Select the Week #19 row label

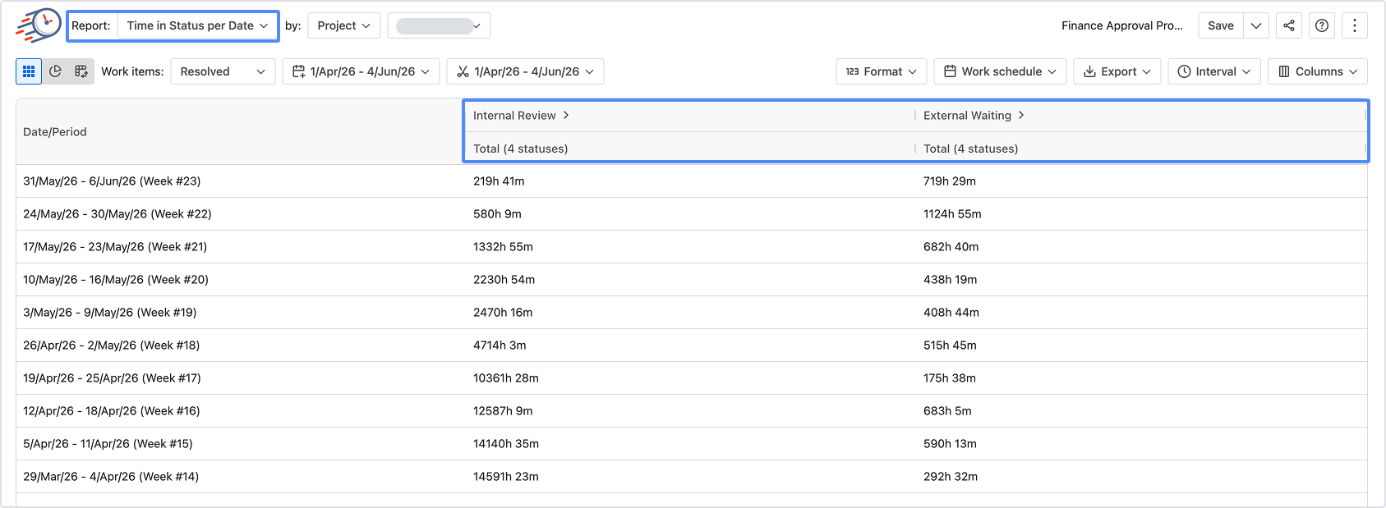[x=110, y=313]
